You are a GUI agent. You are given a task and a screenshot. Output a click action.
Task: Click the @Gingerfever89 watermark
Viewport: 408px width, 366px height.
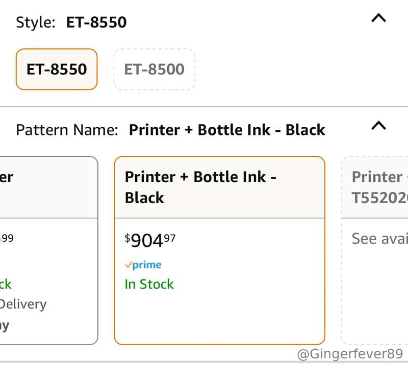click(x=350, y=354)
